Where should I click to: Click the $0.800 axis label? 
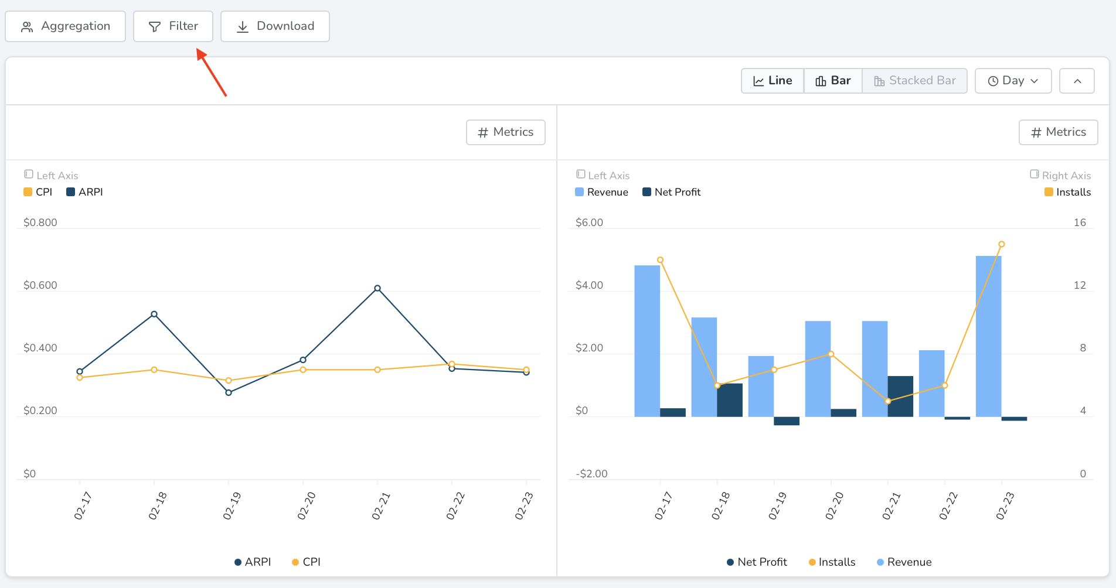click(40, 223)
